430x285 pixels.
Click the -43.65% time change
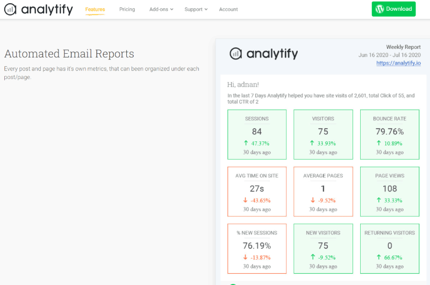261,201
